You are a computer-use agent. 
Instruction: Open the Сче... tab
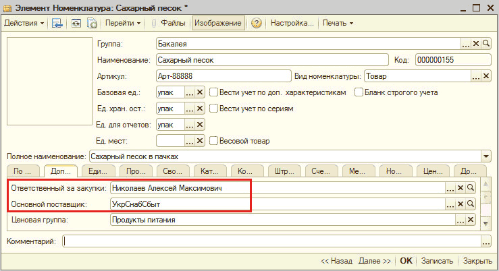tap(321, 171)
